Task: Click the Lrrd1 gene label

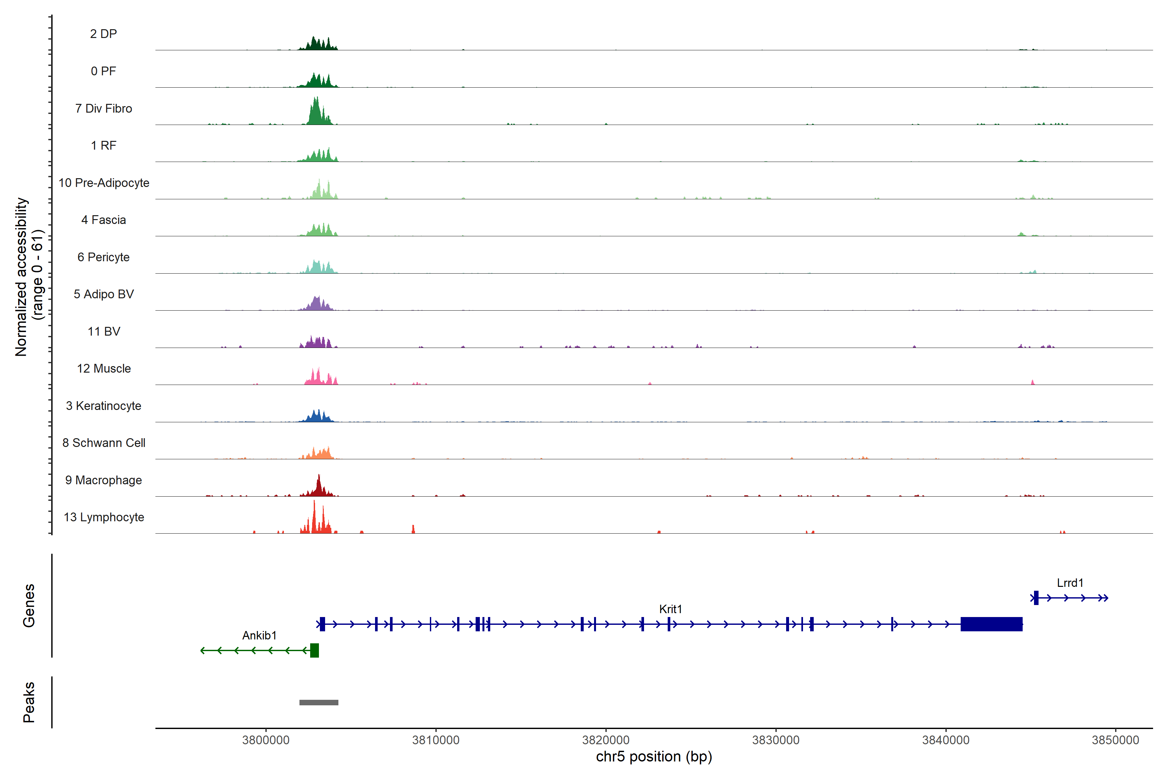Action: [x=1070, y=583]
